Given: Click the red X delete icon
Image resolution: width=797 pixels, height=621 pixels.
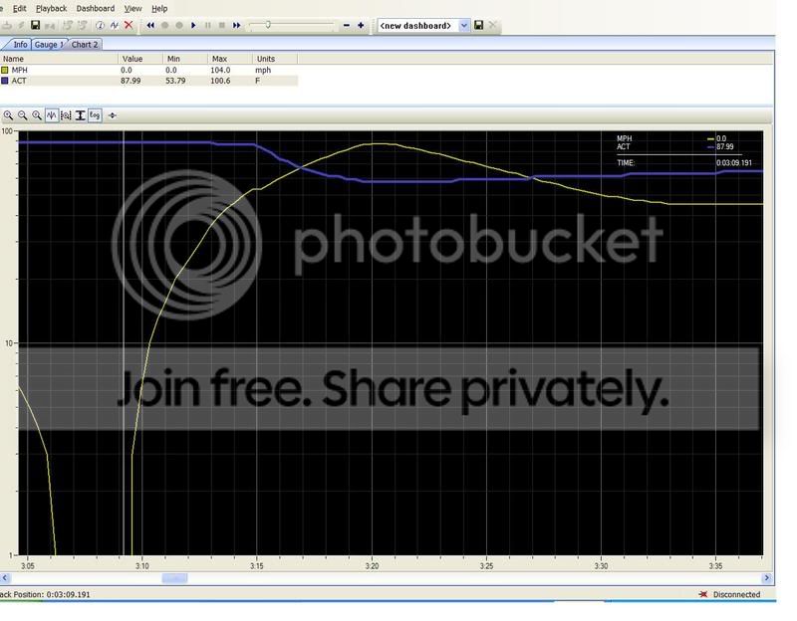Looking at the screenshot, I should tap(129, 25).
